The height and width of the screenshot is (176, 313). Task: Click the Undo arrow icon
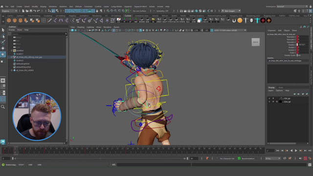(35, 11)
